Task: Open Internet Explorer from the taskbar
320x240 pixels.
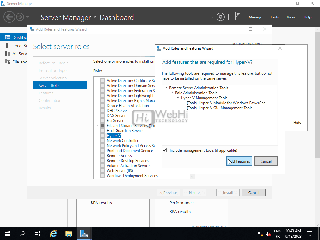Action: click(x=53, y=233)
